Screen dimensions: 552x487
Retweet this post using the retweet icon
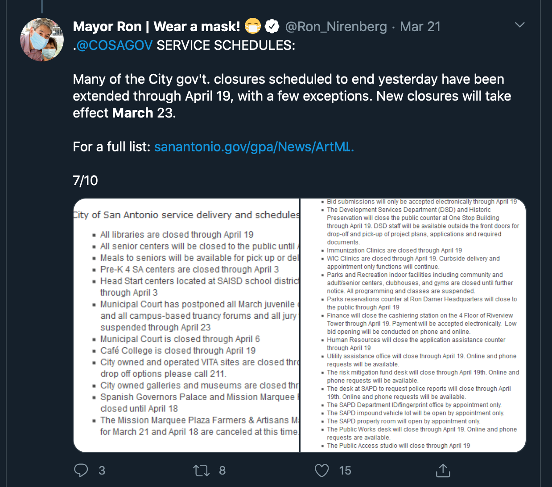pyautogui.click(x=202, y=470)
